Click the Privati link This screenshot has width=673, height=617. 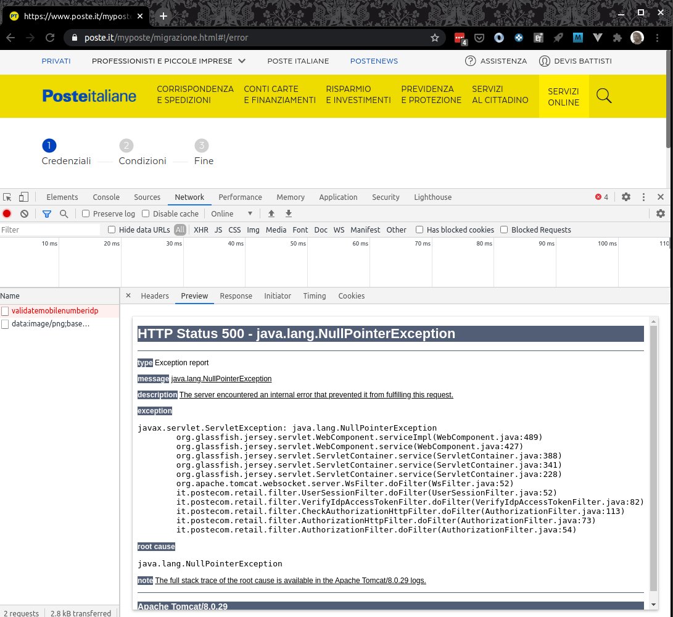click(x=56, y=61)
